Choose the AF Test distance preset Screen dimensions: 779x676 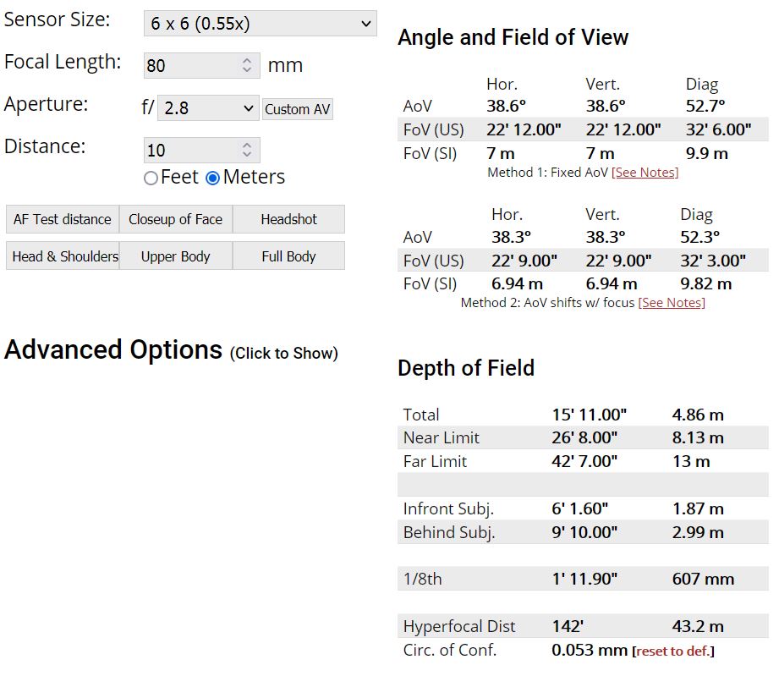(x=63, y=219)
